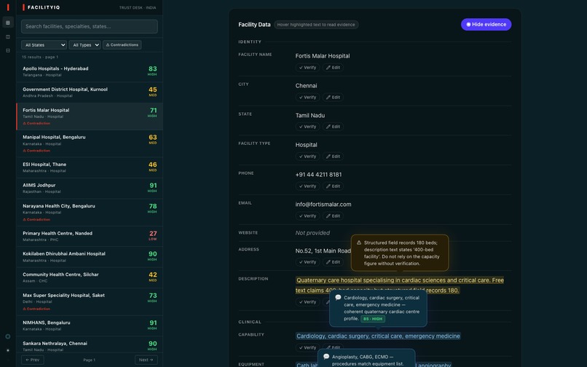The image size is (587, 367).
Task: Edit the Phone number
Action: (333, 186)
